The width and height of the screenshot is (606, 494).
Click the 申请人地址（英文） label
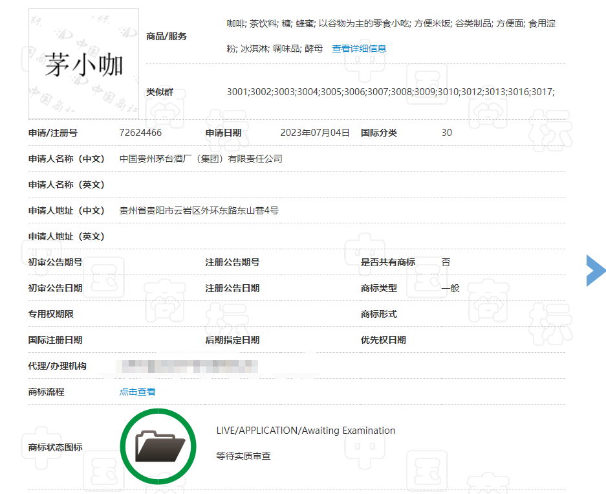tap(67, 236)
